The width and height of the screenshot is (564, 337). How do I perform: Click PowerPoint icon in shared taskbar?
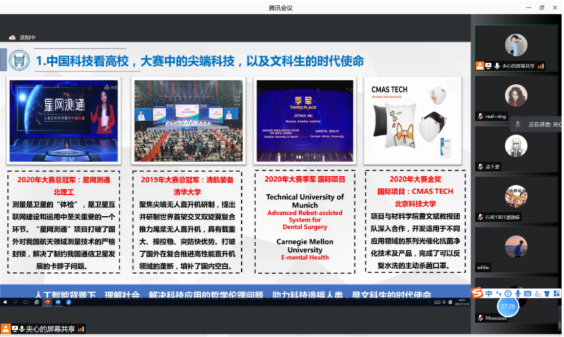coord(47,302)
